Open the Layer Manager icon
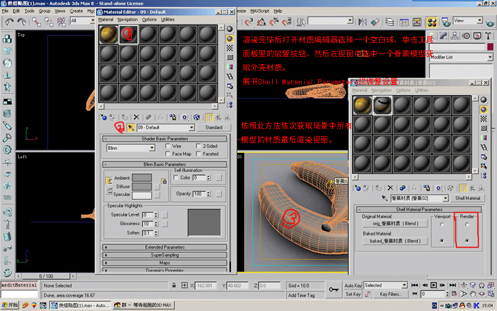Screen dimensions: 497x311 (x=390, y=22)
